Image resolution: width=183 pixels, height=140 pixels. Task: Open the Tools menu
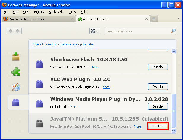(x=72, y=12)
